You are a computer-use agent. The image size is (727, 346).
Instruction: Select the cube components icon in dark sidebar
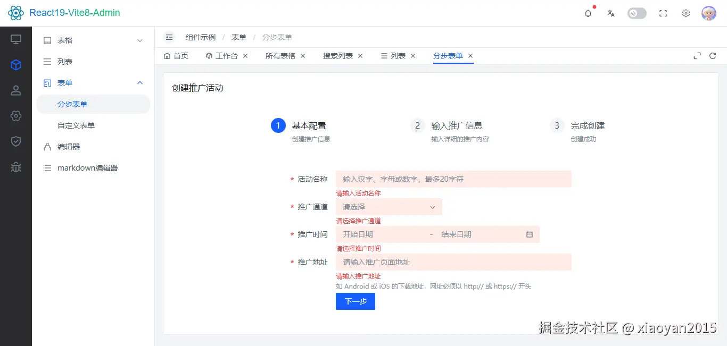pos(16,65)
